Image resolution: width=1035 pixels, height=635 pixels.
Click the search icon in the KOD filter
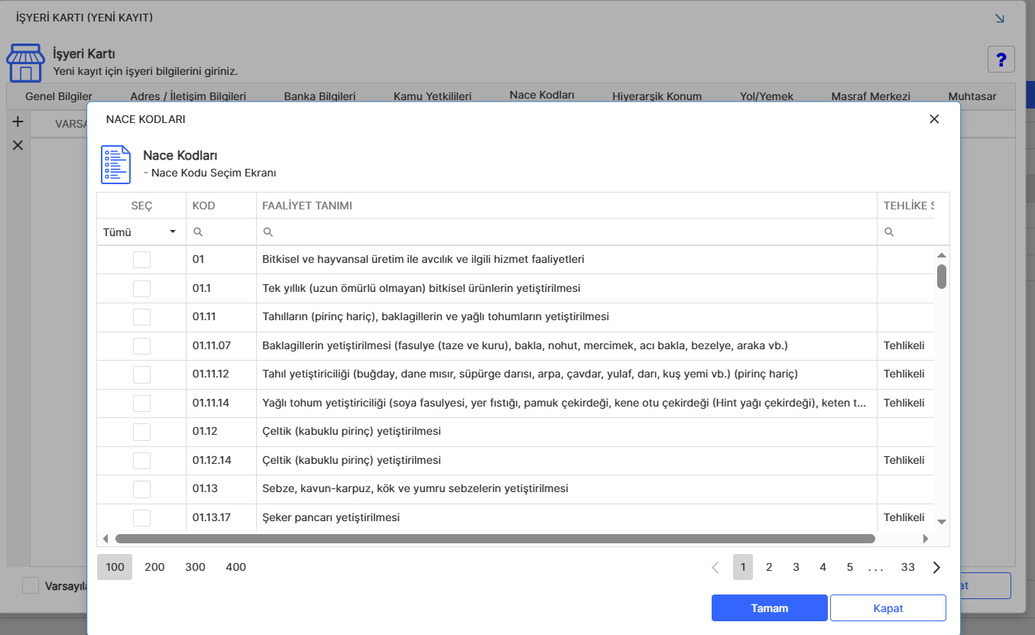pos(198,232)
